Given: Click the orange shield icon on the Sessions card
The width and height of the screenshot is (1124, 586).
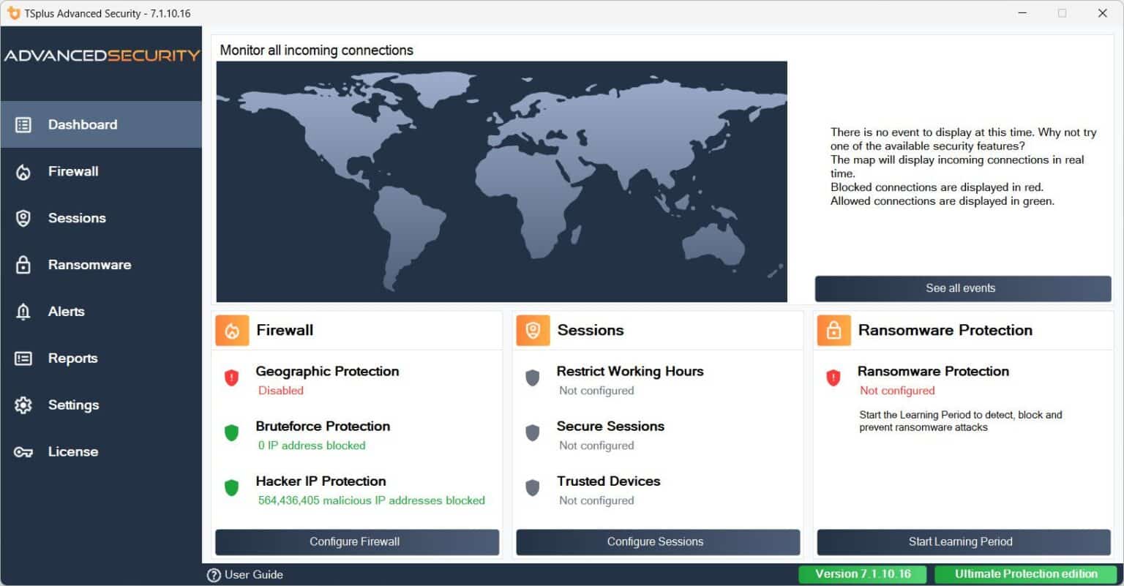Looking at the screenshot, I should click(x=533, y=331).
